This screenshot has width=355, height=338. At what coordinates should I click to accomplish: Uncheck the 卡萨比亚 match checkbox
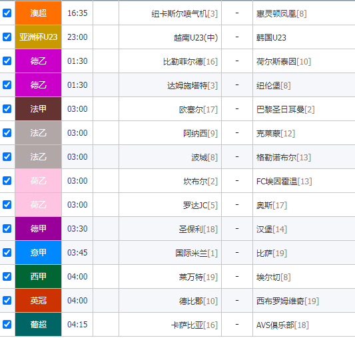point(7,325)
